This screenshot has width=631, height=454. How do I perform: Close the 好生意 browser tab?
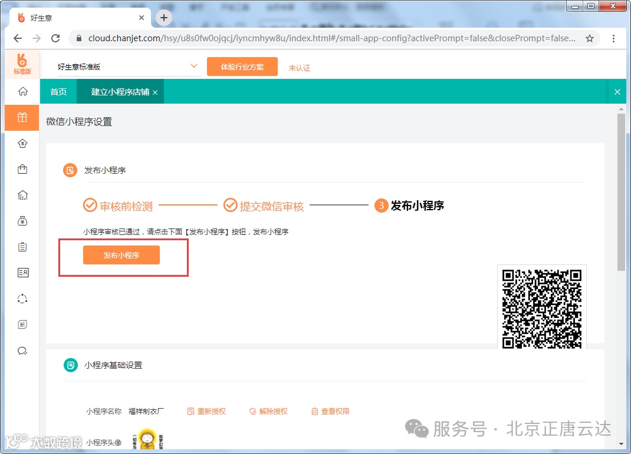point(142,18)
